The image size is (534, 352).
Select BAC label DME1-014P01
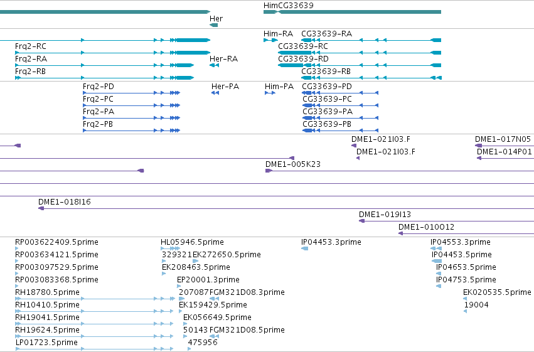point(505,152)
